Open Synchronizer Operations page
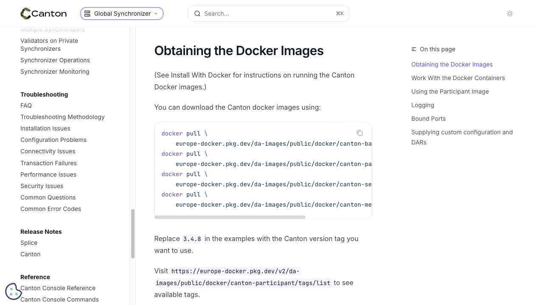The width and height of the screenshot is (537, 305). (55, 60)
